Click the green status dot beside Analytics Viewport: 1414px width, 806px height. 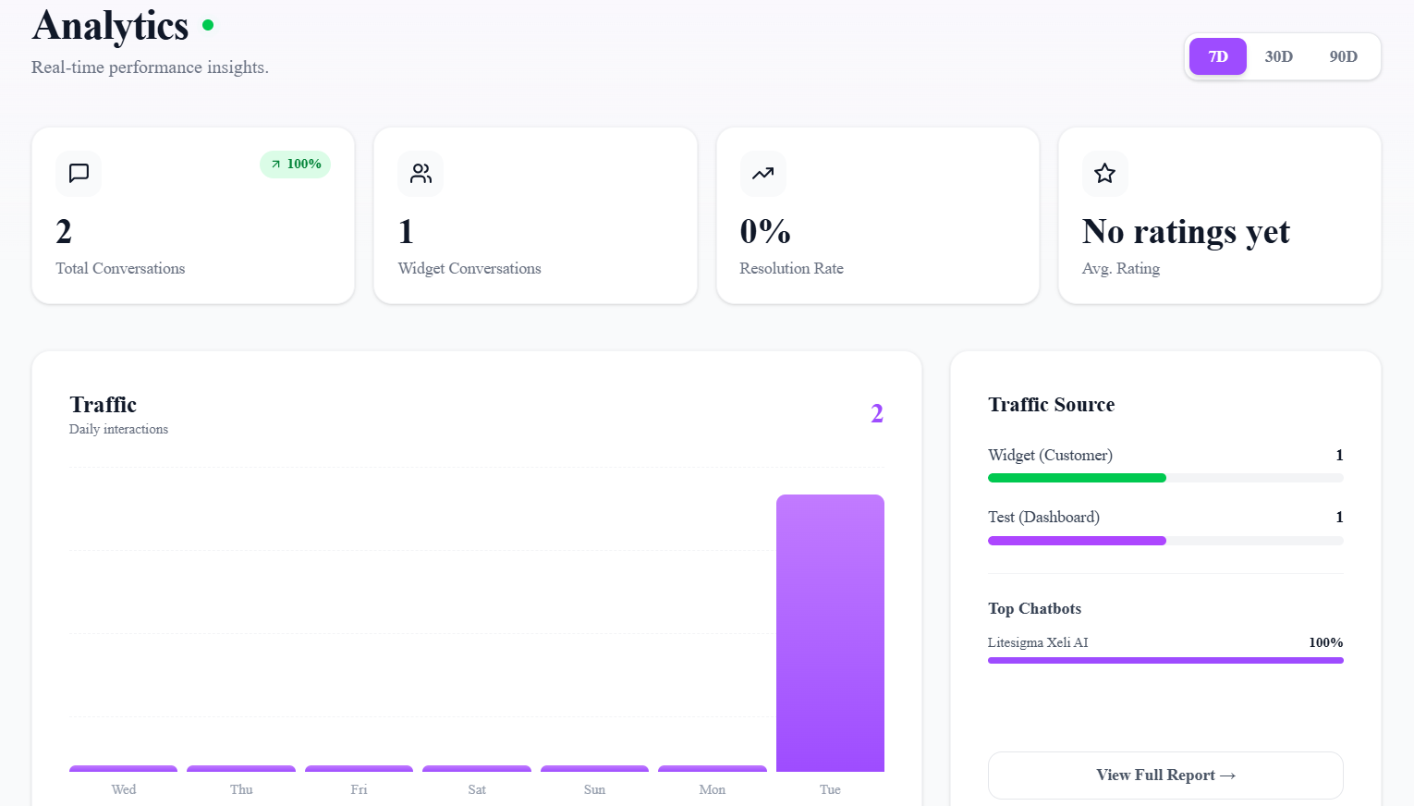click(x=207, y=26)
